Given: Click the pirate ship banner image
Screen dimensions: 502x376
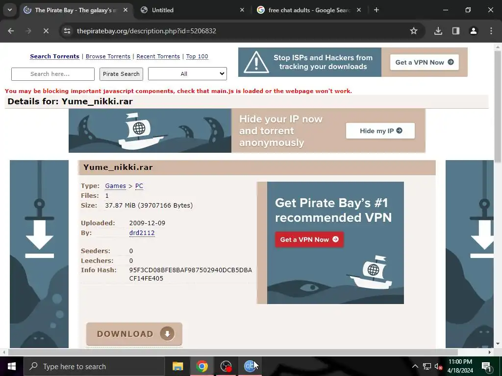Looking at the screenshot, I should [150, 130].
